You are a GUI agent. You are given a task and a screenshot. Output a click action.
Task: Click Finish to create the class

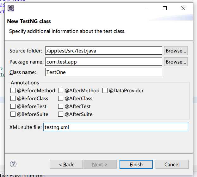click(x=136, y=164)
